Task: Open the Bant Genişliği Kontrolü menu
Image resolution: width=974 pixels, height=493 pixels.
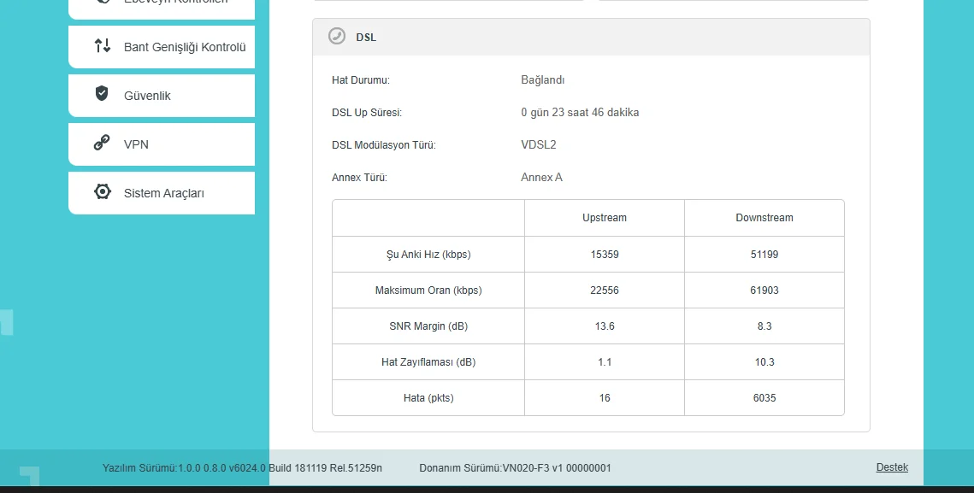Action: [x=162, y=47]
